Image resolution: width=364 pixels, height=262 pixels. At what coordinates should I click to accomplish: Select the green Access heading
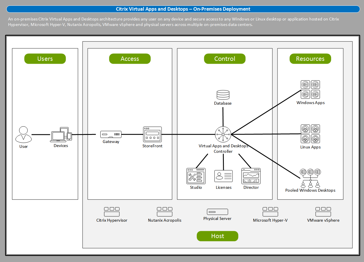coord(130,59)
